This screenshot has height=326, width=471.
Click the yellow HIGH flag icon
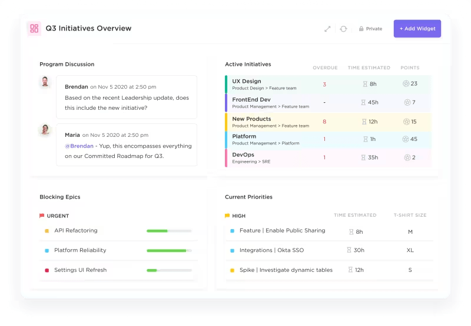[x=227, y=216]
